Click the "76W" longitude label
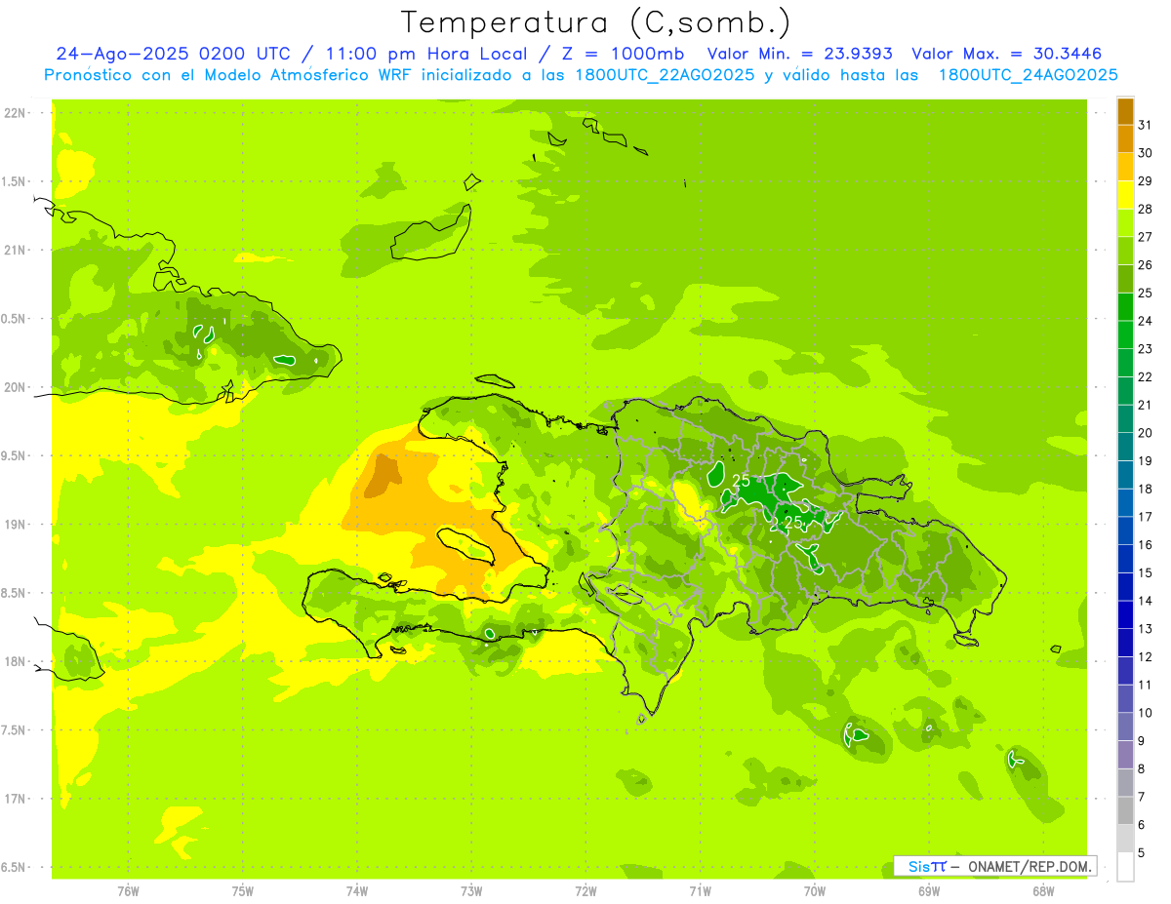This screenshot has height=904, width=1171. pos(128,890)
